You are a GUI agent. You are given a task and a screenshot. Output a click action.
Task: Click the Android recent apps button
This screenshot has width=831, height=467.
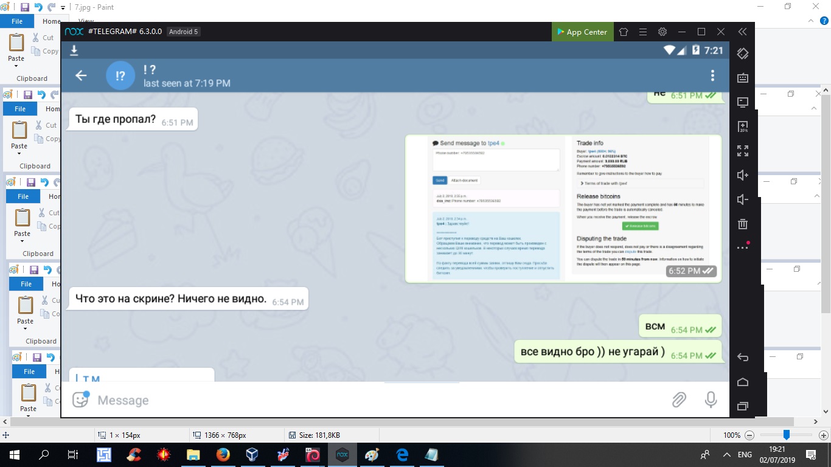pyautogui.click(x=742, y=406)
